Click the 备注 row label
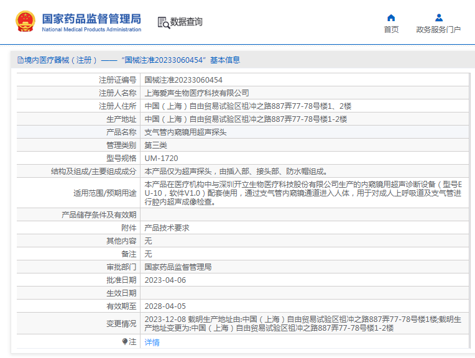475x358 pixels. click(x=129, y=254)
